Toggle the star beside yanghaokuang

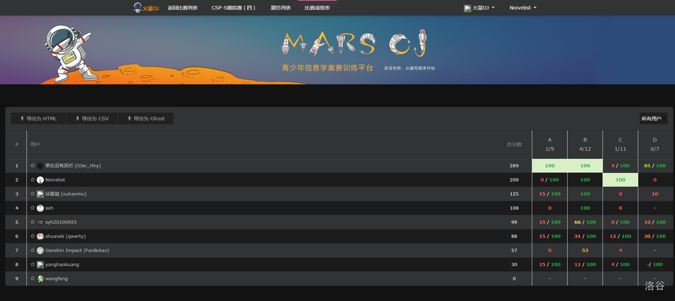pyautogui.click(x=33, y=264)
